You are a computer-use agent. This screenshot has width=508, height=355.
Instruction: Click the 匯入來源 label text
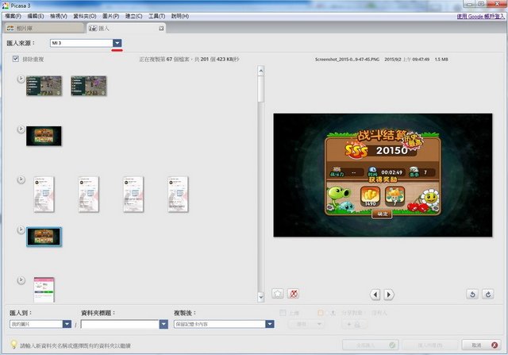pos(21,43)
